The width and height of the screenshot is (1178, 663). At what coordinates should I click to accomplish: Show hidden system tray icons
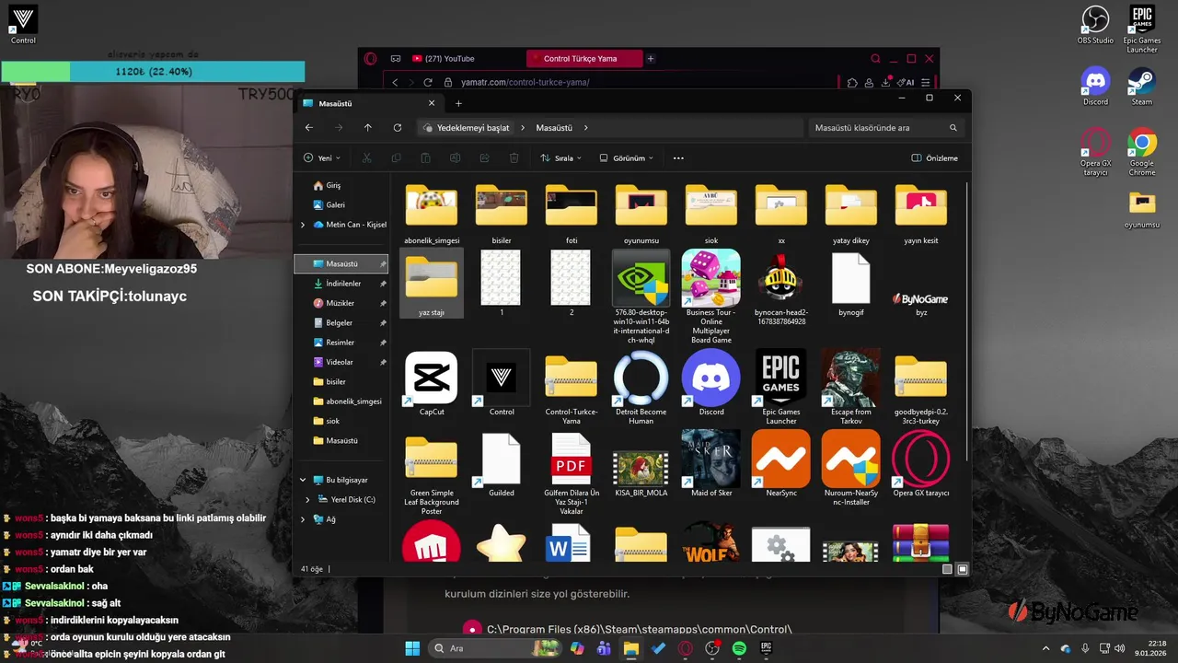click(1046, 648)
